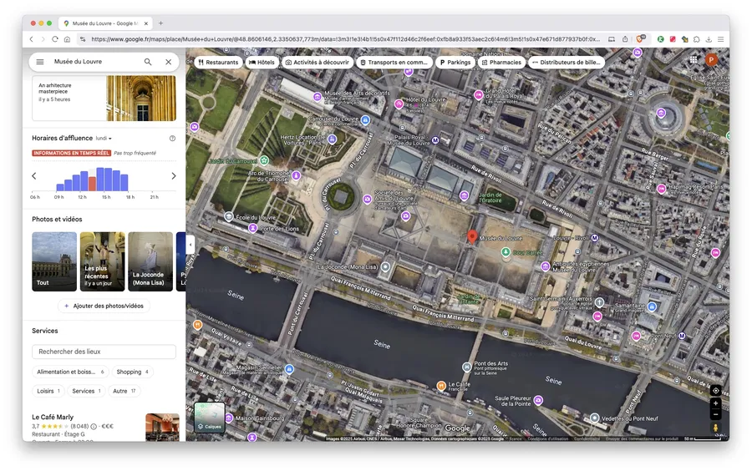752x471 pixels.
Task: Open the architecture masterpiece post image
Action: tap(141, 99)
